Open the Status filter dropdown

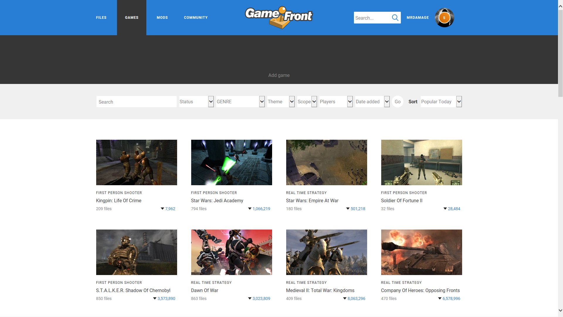pos(196,102)
